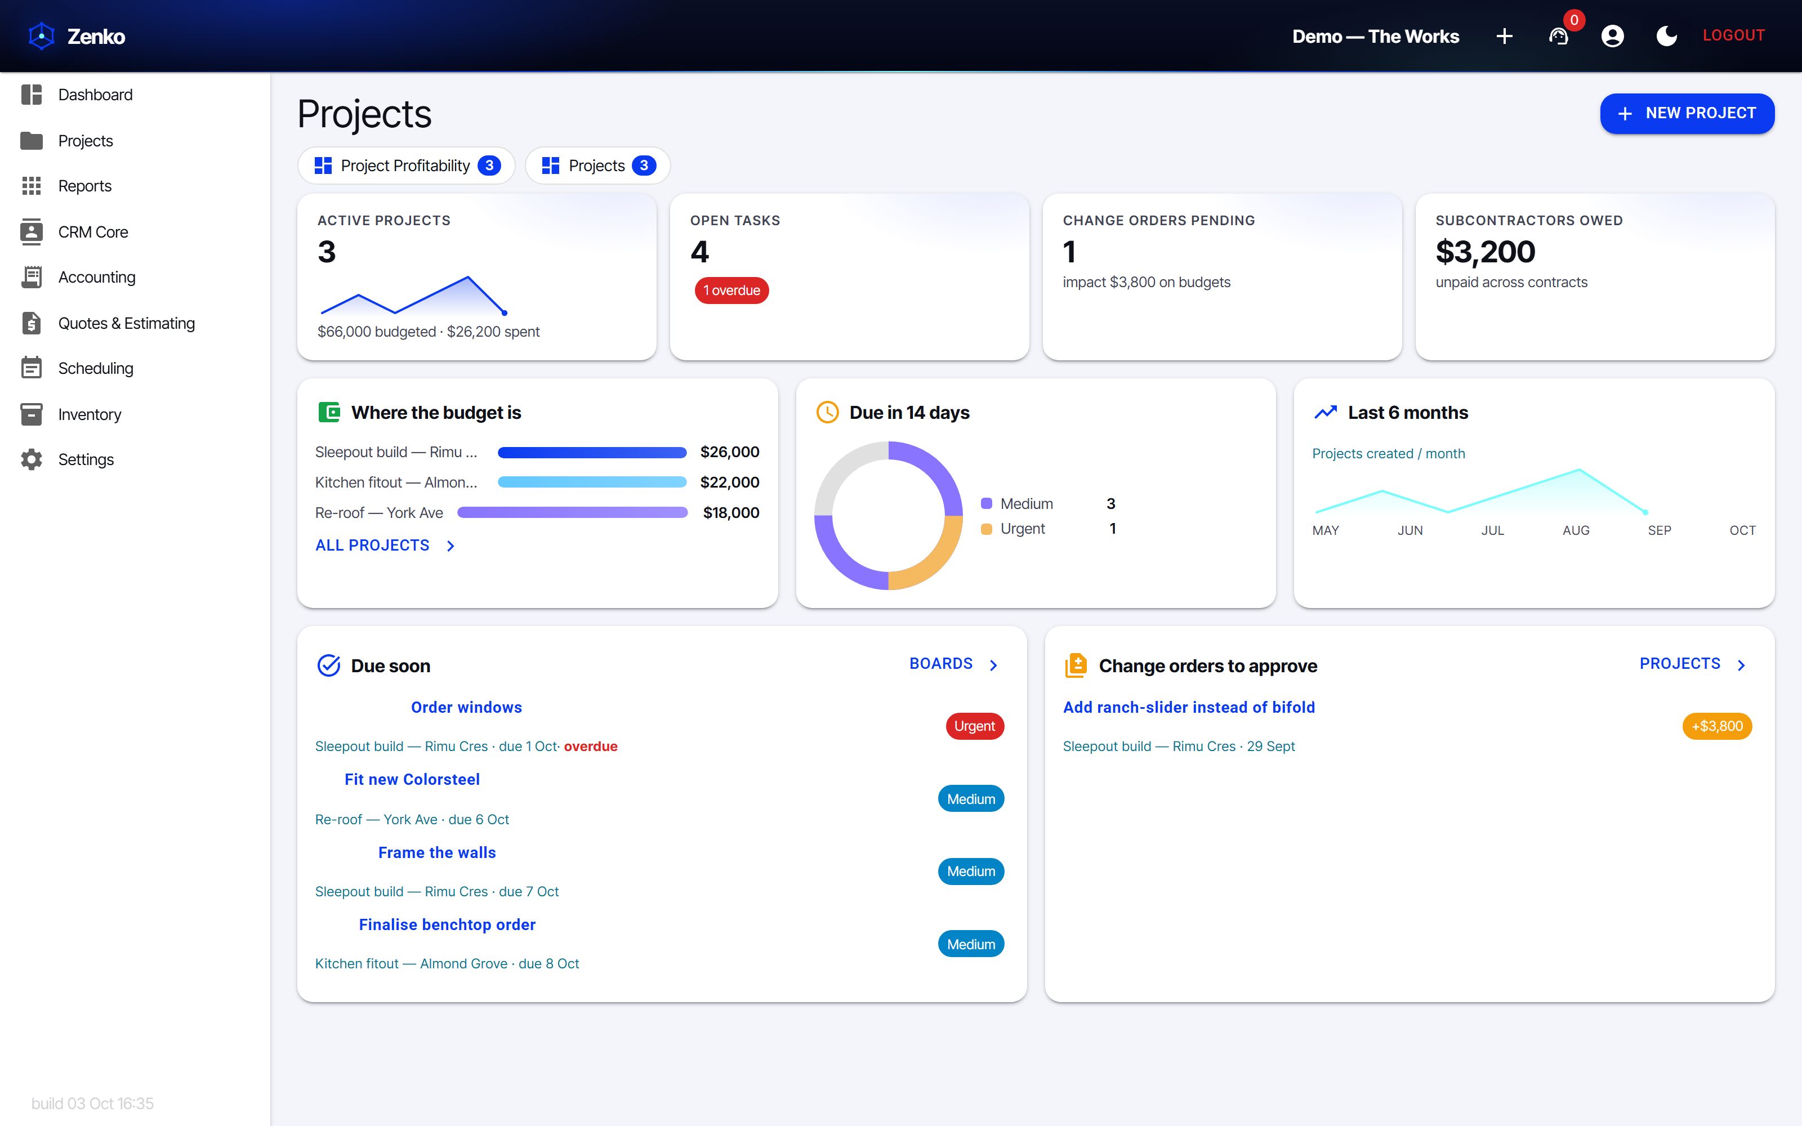Screen dimensions: 1802x1126
Task: Click chevron next to PROJECTS link
Action: click(1741, 665)
